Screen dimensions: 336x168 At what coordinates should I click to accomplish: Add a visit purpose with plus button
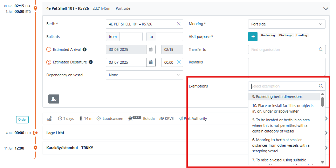point(253,37)
